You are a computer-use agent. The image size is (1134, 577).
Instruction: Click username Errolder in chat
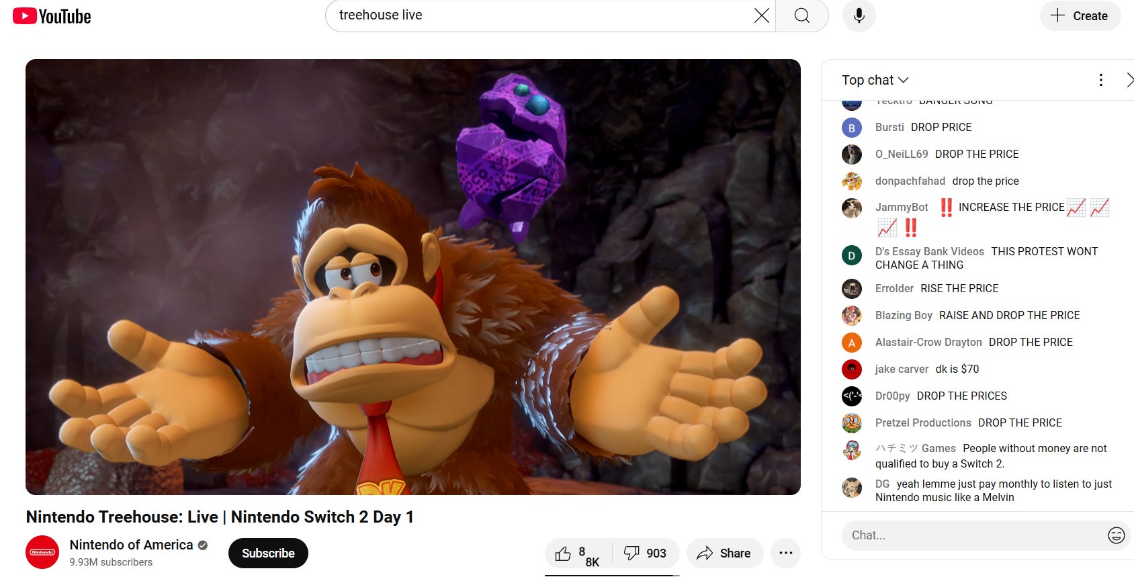pyautogui.click(x=894, y=288)
